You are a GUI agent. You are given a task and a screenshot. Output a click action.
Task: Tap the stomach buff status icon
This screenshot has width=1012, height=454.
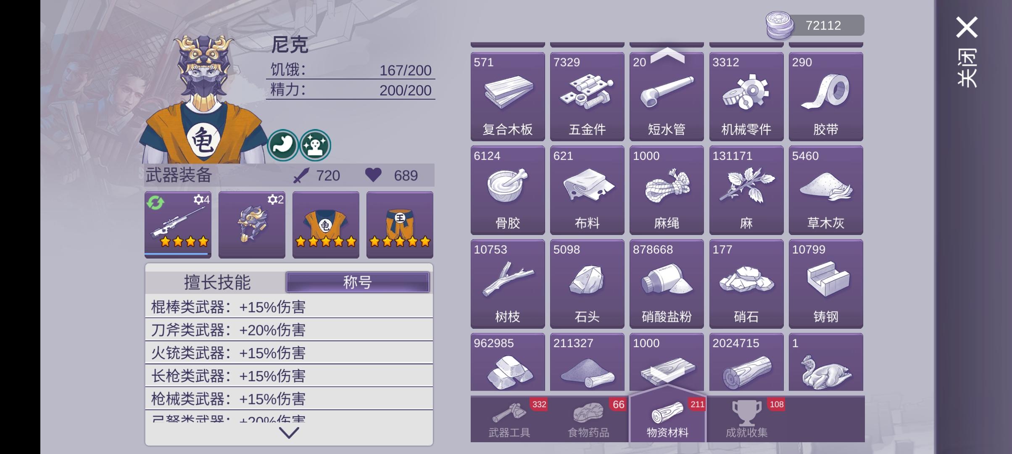[283, 145]
